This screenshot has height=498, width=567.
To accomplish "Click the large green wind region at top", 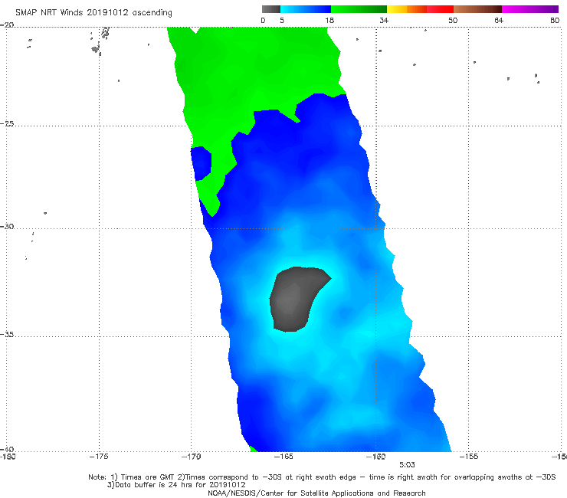I will (x=253, y=72).
